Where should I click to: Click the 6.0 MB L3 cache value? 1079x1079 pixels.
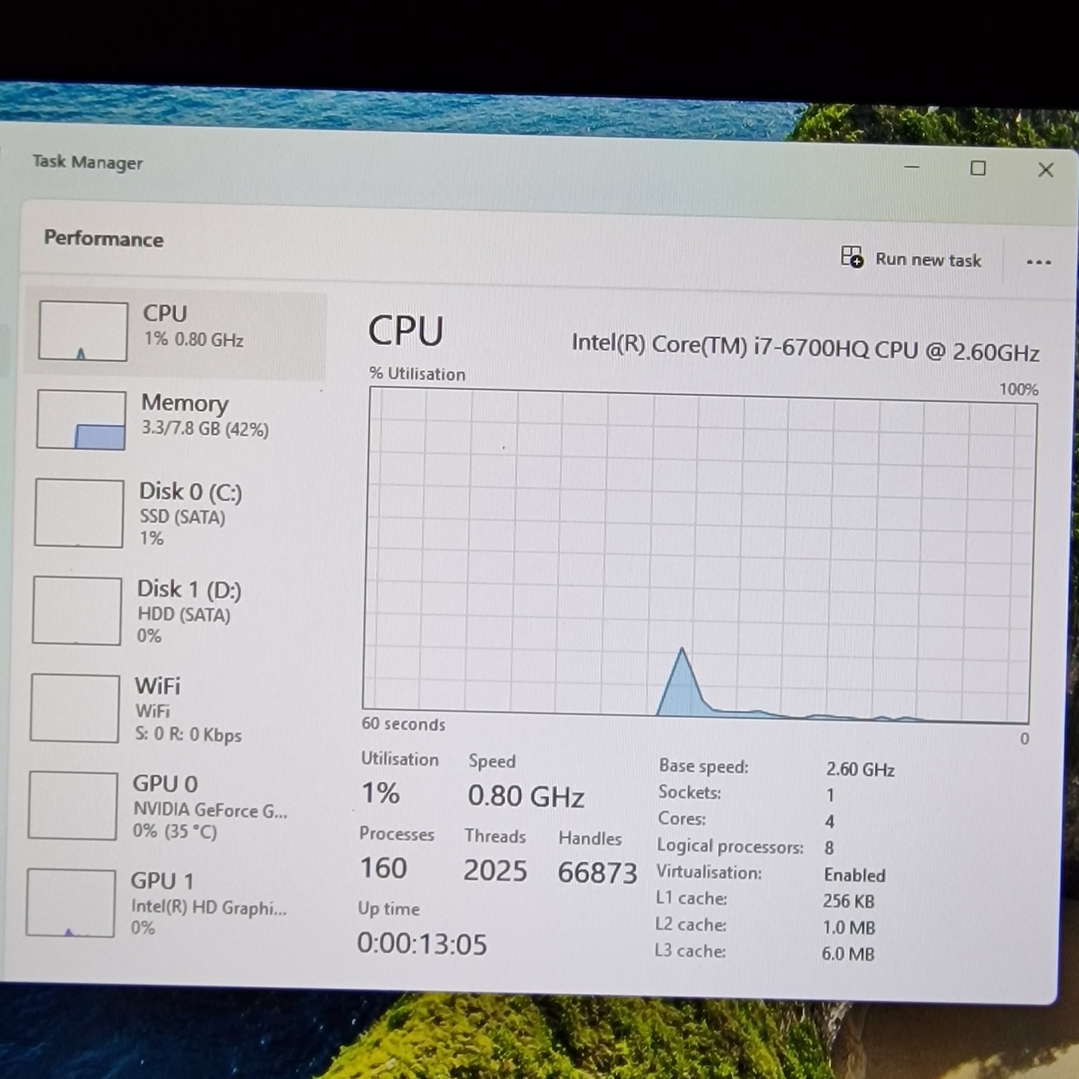point(848,954)
